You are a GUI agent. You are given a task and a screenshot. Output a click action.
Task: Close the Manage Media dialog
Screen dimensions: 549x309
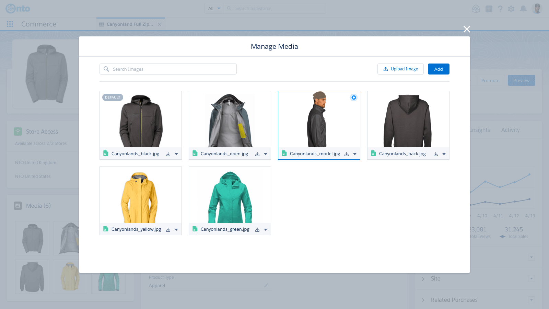pyautogui.click(x=467, y=29)
